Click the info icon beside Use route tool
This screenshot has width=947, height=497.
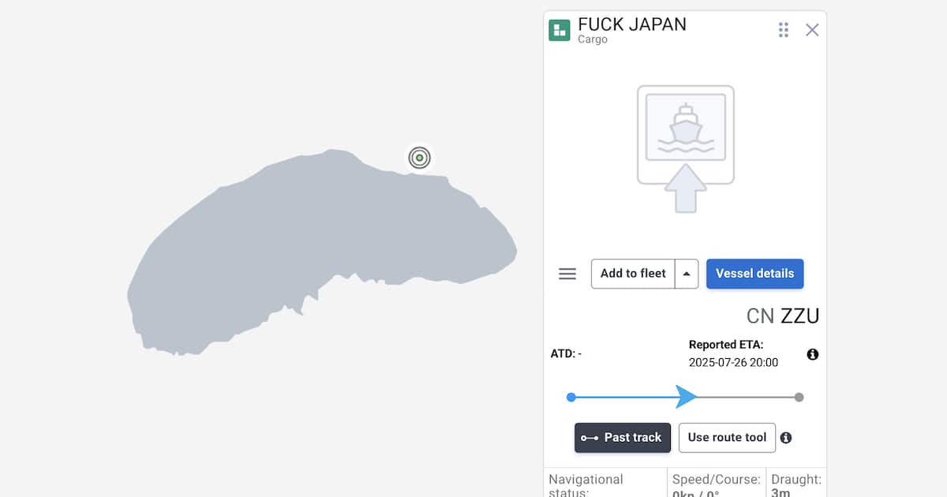[786, 438]
